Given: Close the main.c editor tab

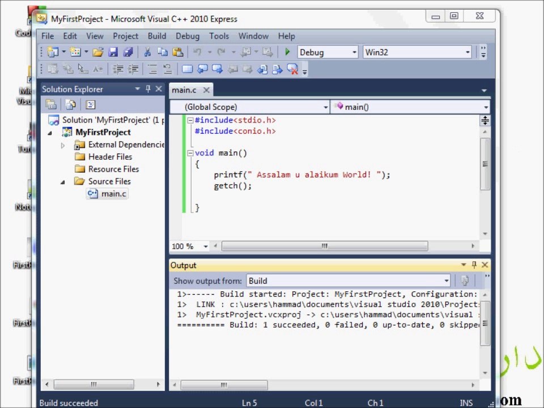Looking at the screenshot, I should pos(206,90).
